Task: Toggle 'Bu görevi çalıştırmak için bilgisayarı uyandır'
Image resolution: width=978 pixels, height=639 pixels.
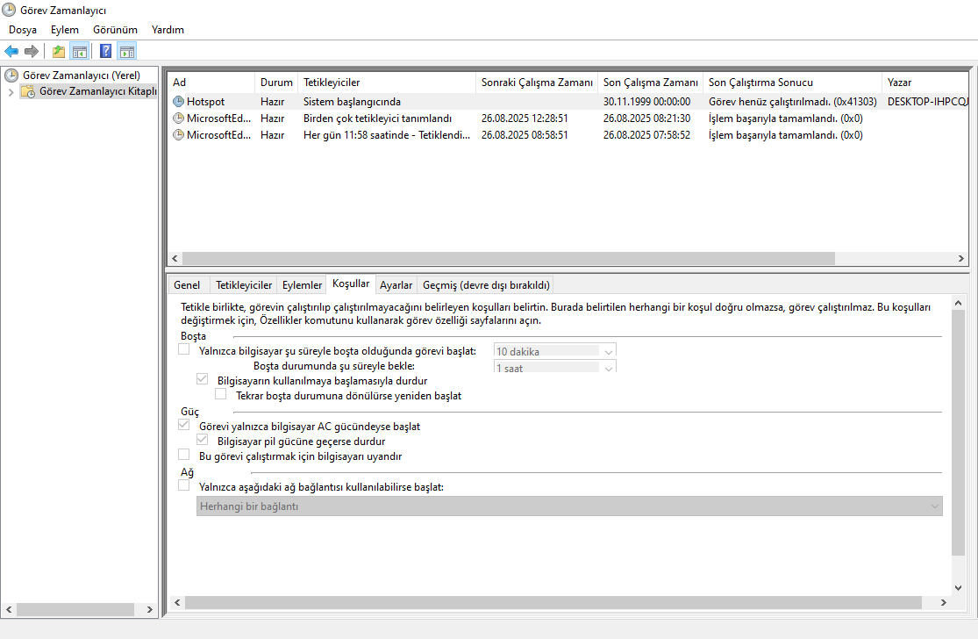Action: point(184,455)
